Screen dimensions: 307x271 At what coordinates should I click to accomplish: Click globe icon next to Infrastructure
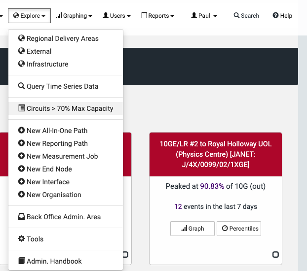point(21,64)
